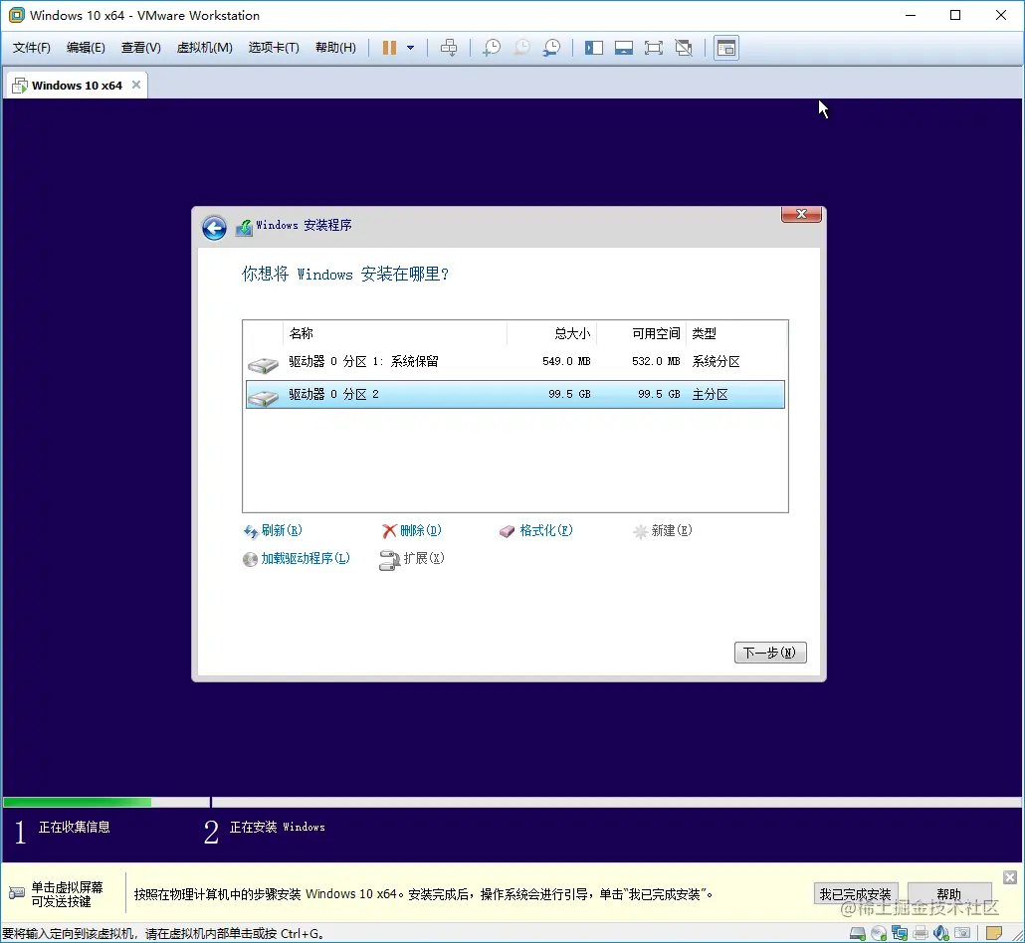This screenshot has width=1025, height=943.
Task: Click the 扩展(X) option
Action: tap(412, 559)
